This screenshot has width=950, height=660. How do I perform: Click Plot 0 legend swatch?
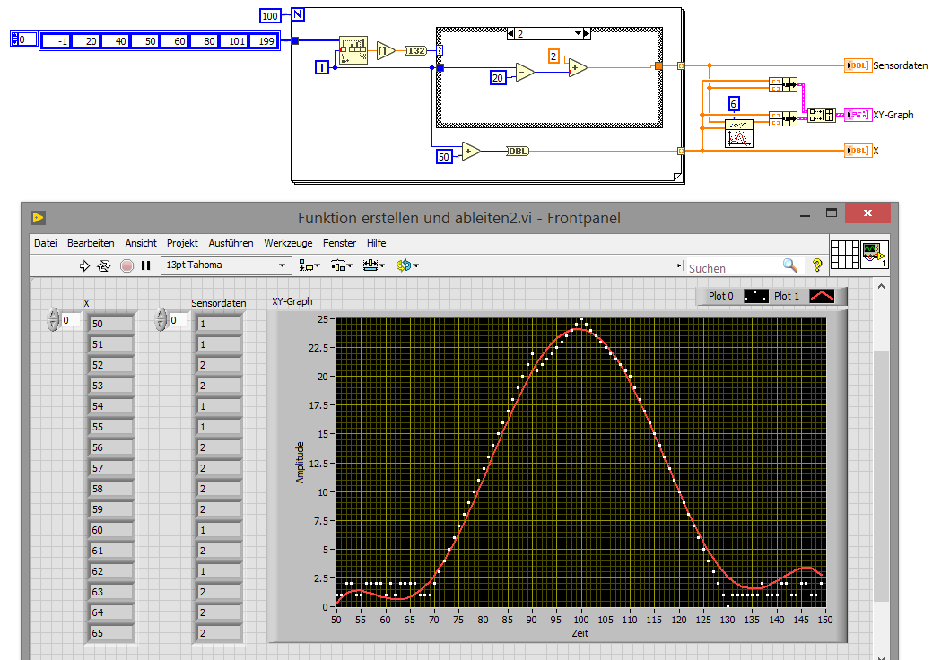coord(755,296)
